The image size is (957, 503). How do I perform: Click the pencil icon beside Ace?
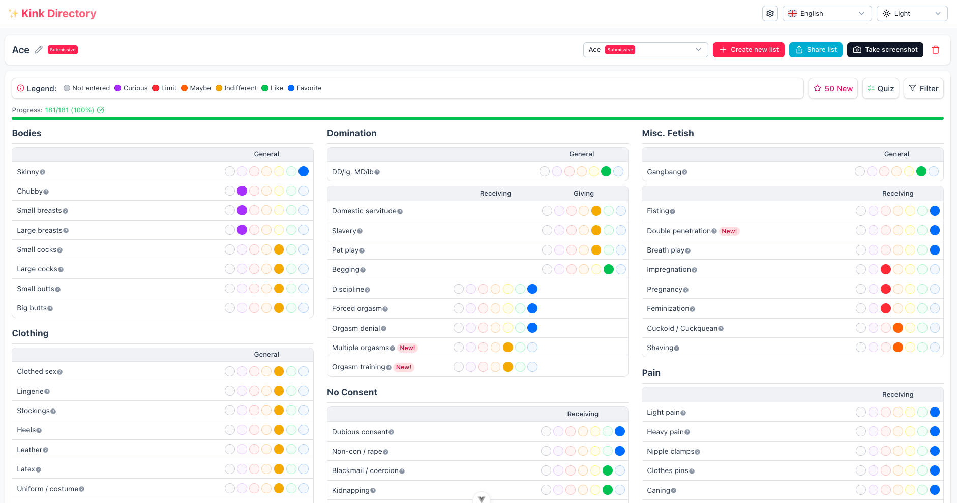coord(39,50)
